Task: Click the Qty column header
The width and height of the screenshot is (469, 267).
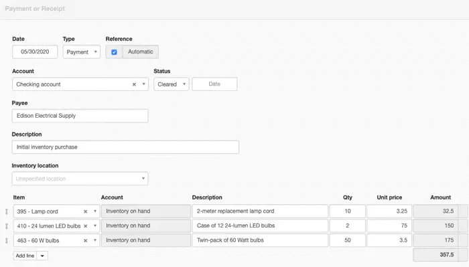Action: (348, 197)
